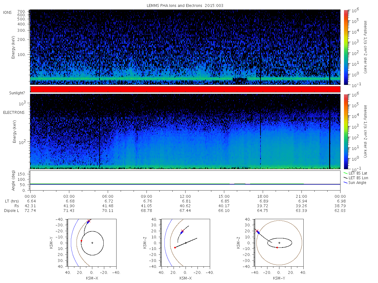378x283 pixels.
Task: Click the KSM-X versus KSM-Y orbit plot
Action: [92, 243]
